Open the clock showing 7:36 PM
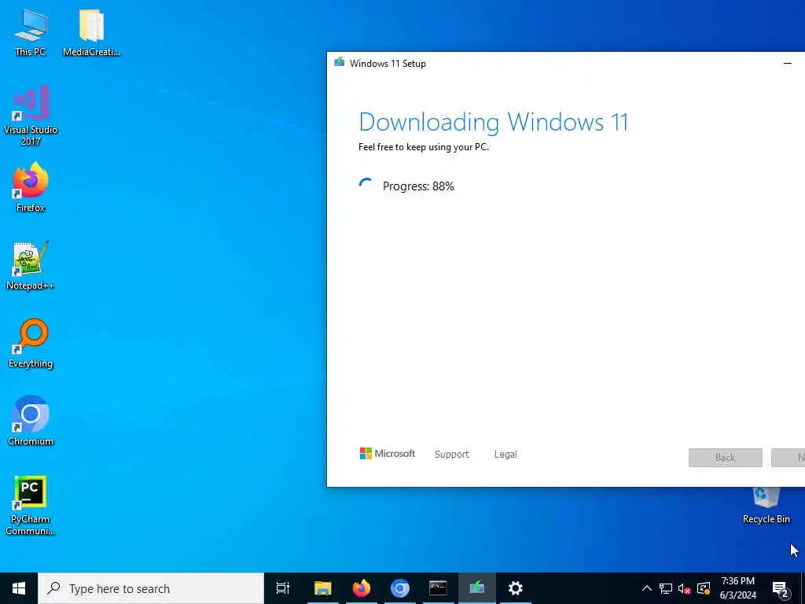 click(737, 588)
